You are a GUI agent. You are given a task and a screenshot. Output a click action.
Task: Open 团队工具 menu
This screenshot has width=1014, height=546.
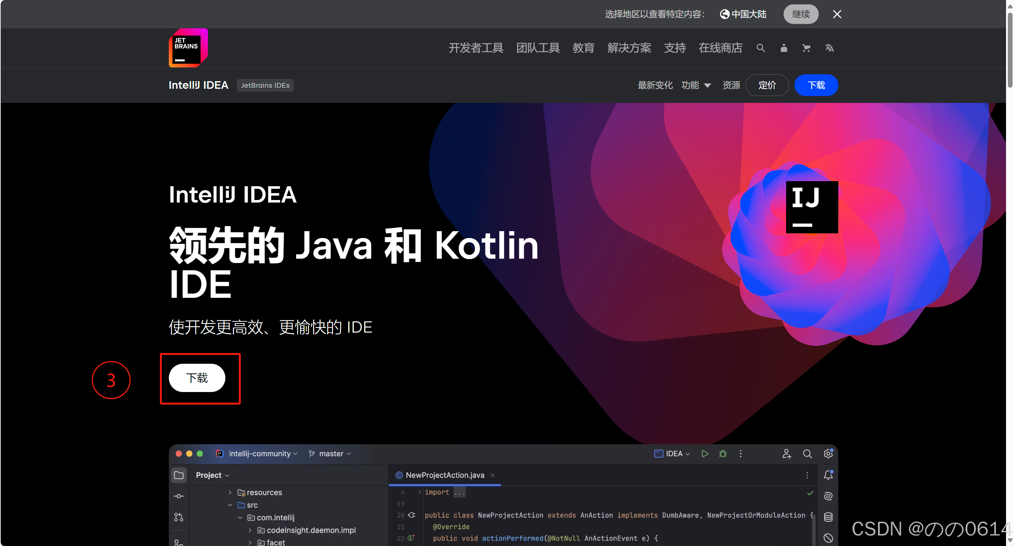click(538, 48)
